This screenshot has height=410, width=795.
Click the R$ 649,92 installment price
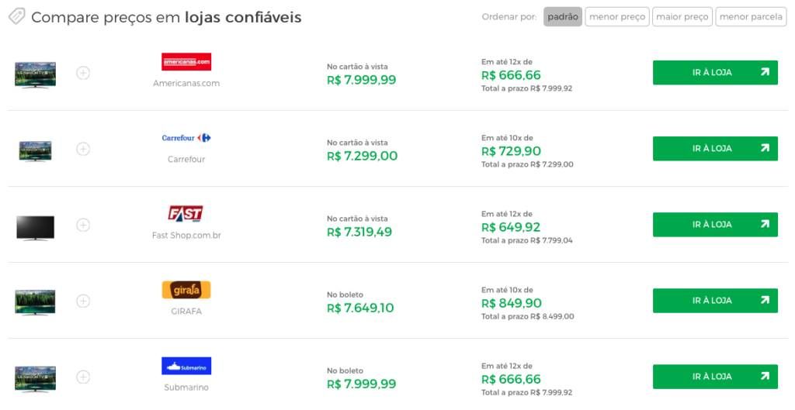coord(511,227)
